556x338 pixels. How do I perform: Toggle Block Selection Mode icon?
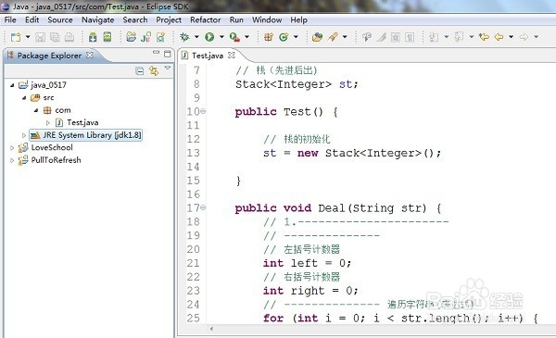(x=396, y=37)
